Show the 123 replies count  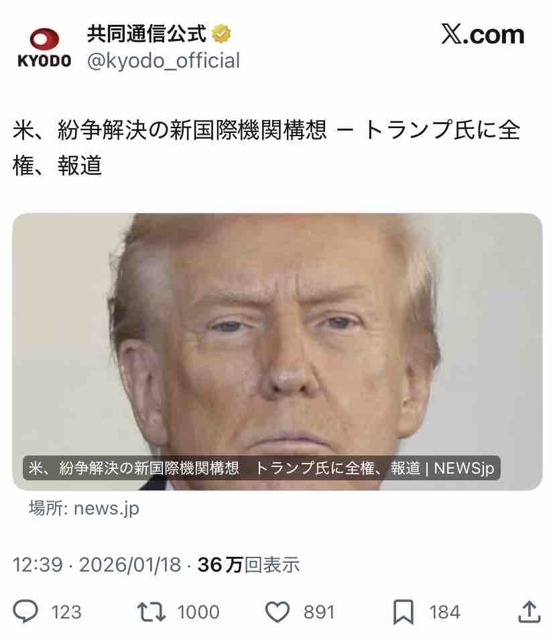tap(66, 612)
